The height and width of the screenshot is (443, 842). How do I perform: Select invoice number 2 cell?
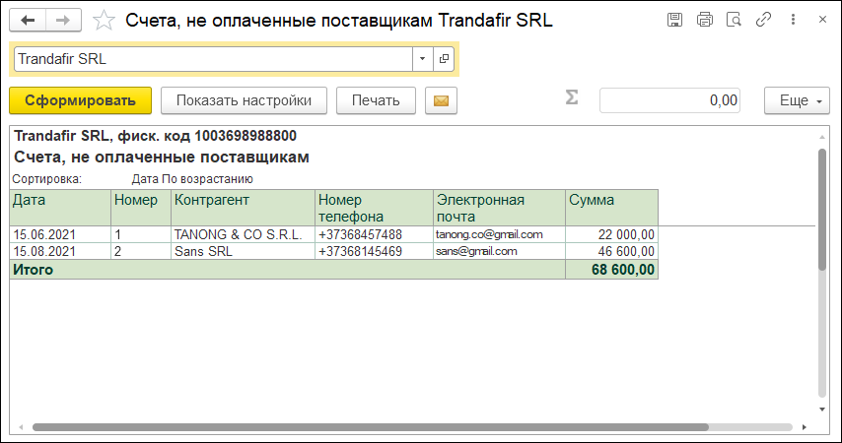pyautogui.click(x=141, y=252)
